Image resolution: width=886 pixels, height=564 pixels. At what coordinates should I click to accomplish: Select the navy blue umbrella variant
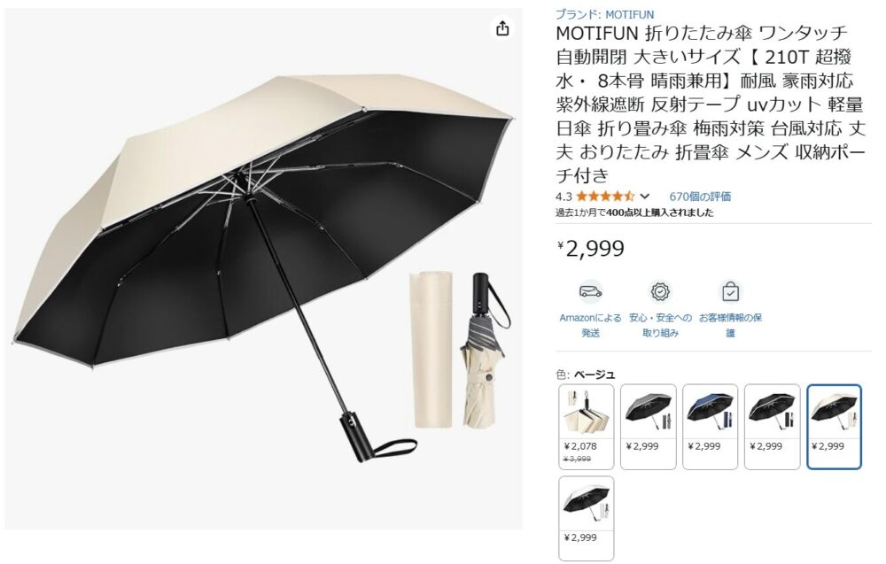(x=710, y=427)
